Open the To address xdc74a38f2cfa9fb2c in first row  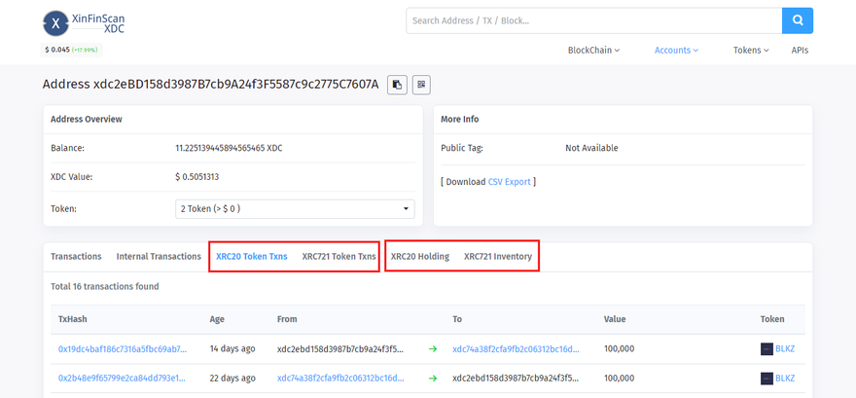516,349
